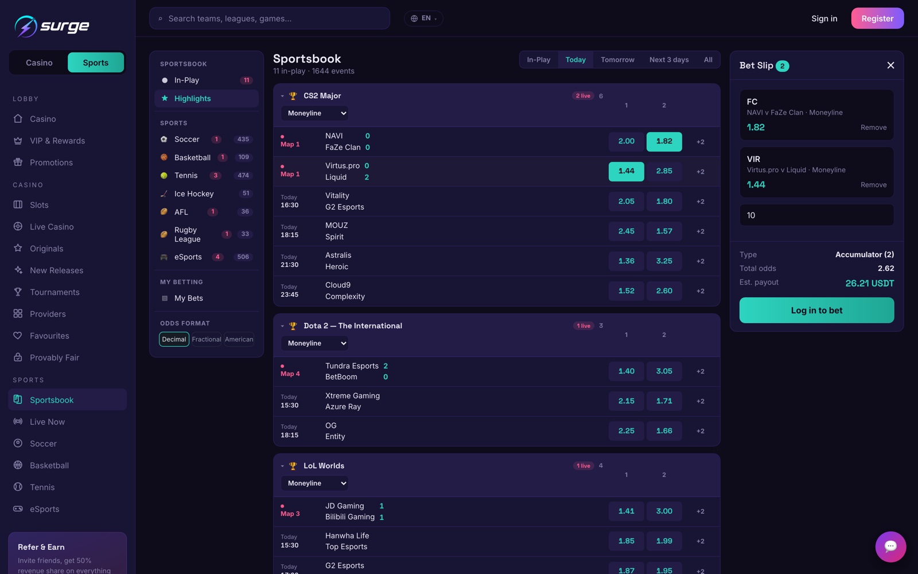
Task: Deselect FaZe Clan 1.82 odds
Action: 664,142
